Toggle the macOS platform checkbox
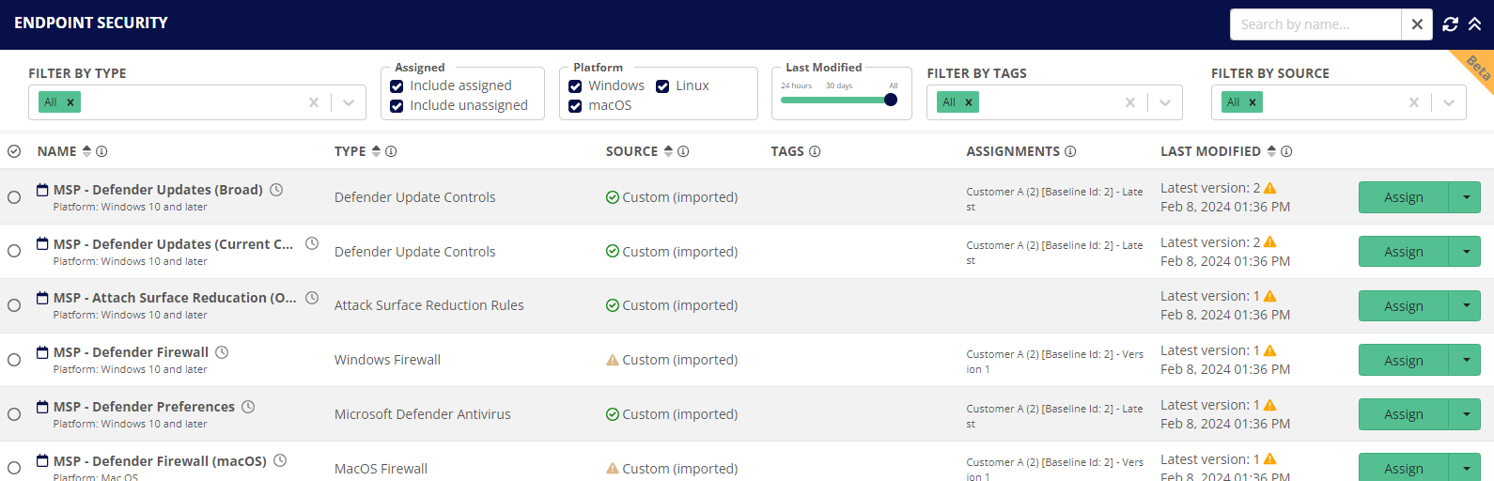The width and height of the screenshot is (1494, 481). [x=575, y=106]
